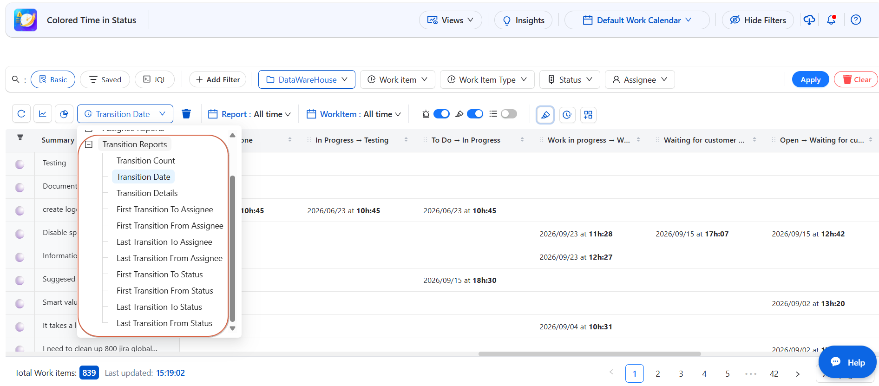Toggle the highlighter marker switch
Image resolution: width=879 pixels, height=386 pixels.
(475, 114)
